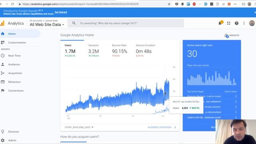
Task: Open the three-dot more options menu
Action: coord(244,23)
